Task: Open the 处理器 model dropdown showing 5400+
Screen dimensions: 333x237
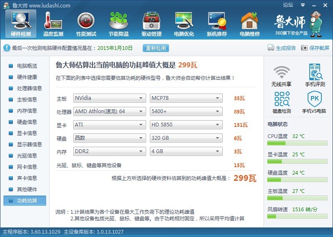Action: tap(186, 111)
